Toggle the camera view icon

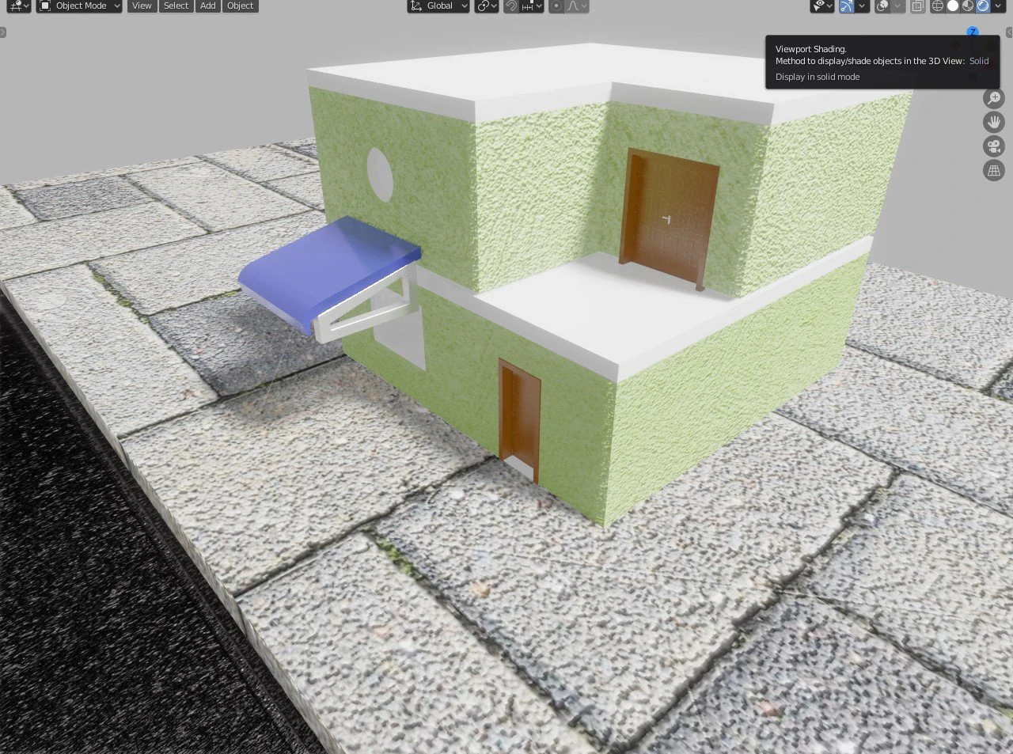[x=993, y=146]
